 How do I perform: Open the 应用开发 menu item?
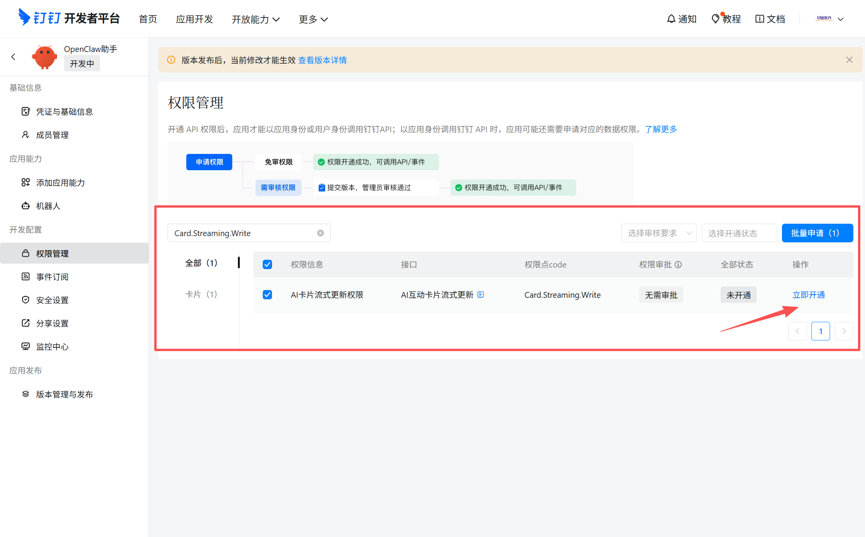point(194,19)
